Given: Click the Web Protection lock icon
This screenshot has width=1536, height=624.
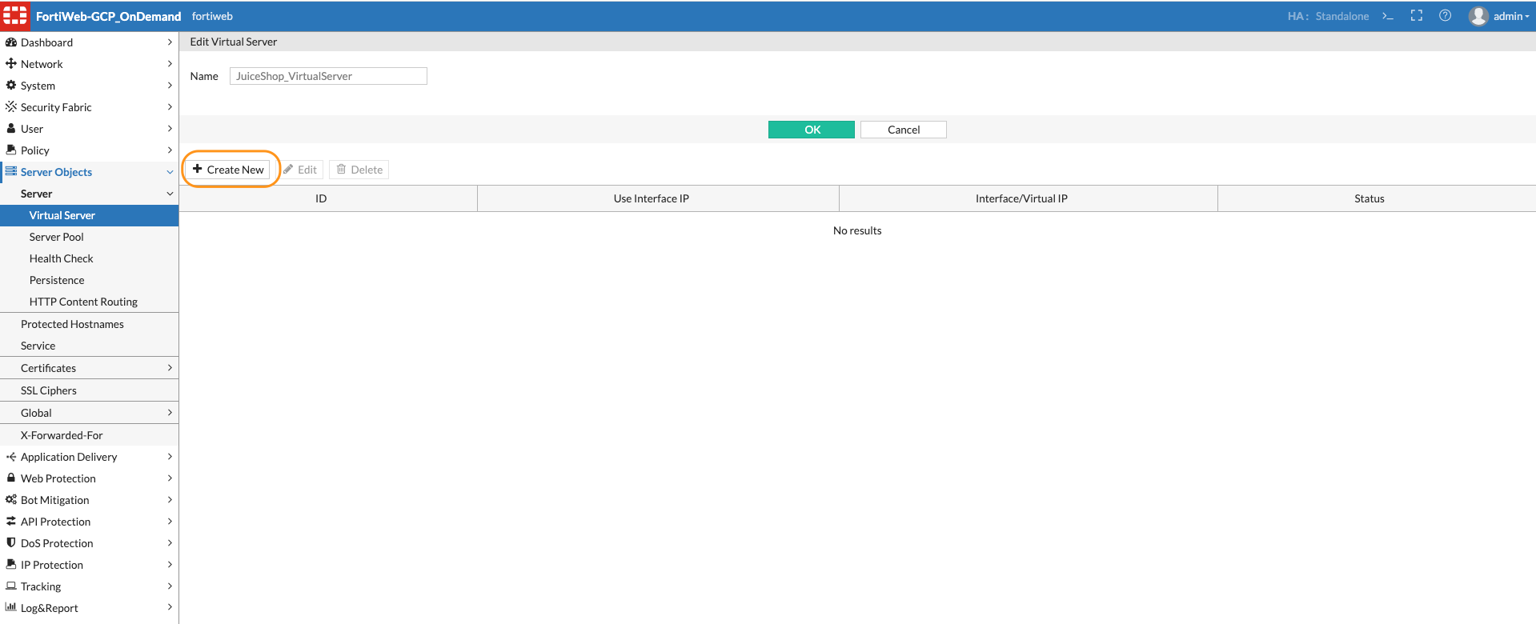Looking at the screenshot, I should [x=11, y=478].
